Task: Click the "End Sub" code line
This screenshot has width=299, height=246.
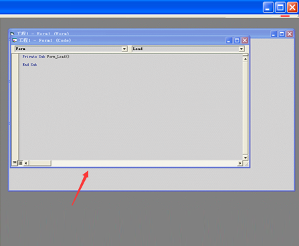Action: point(29,65)
